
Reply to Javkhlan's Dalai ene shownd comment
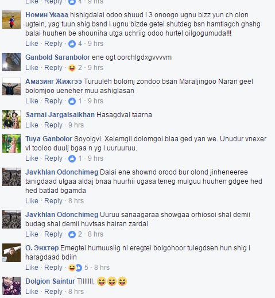(53, 201)
